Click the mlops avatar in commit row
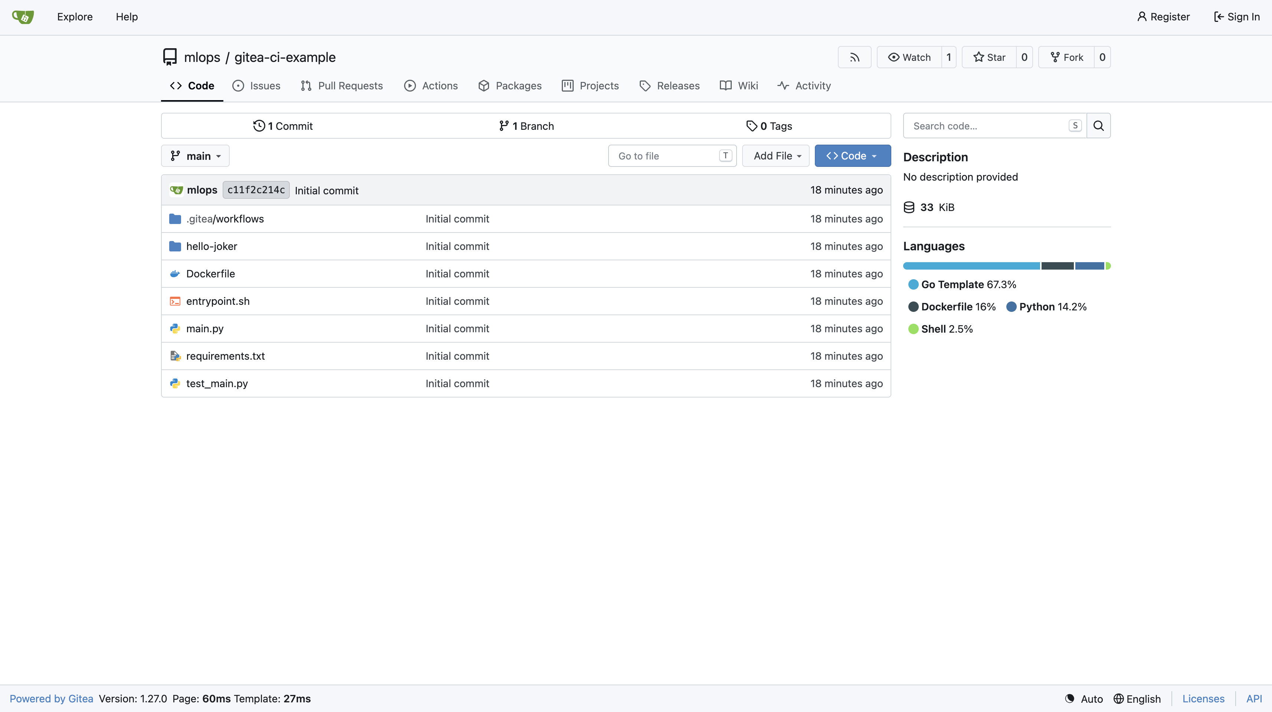Viewport: 1272px width, 712px height. (176, 190)
